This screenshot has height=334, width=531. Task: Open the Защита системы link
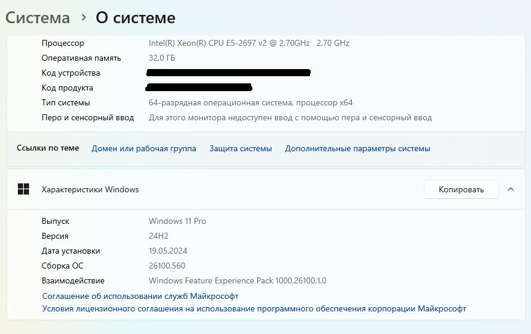click(240, 148)
